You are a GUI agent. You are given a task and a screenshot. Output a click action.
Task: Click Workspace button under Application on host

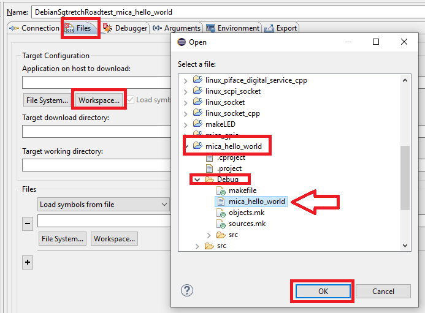(x=99, y=100)
